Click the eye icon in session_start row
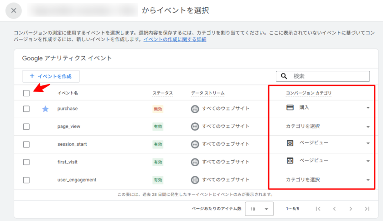Screen dimensions: 383x221 pyautogui.click(x=290, y=143)
